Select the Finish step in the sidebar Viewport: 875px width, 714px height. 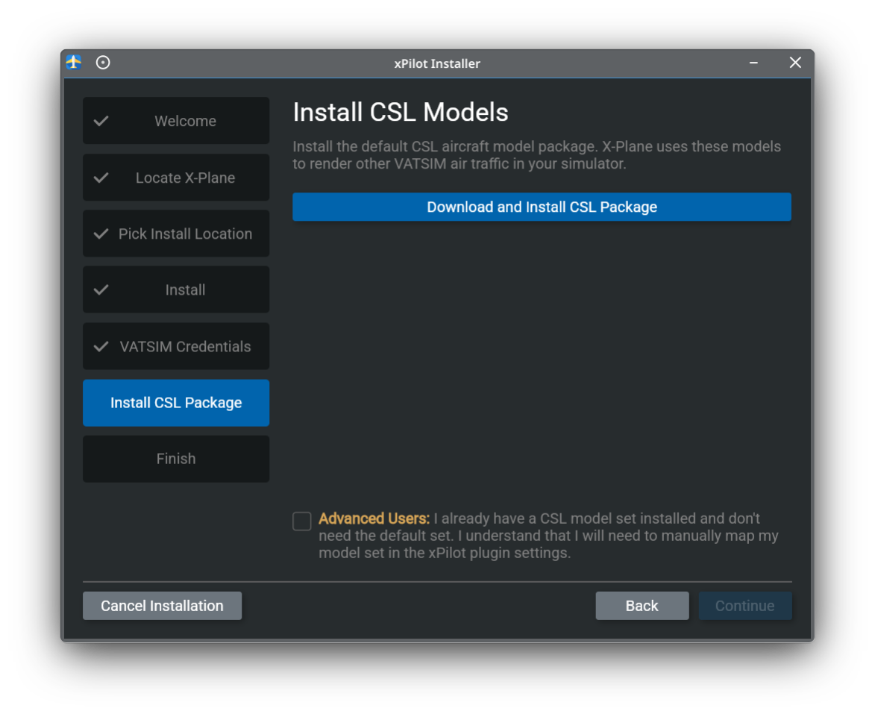(x=176, y=459)
